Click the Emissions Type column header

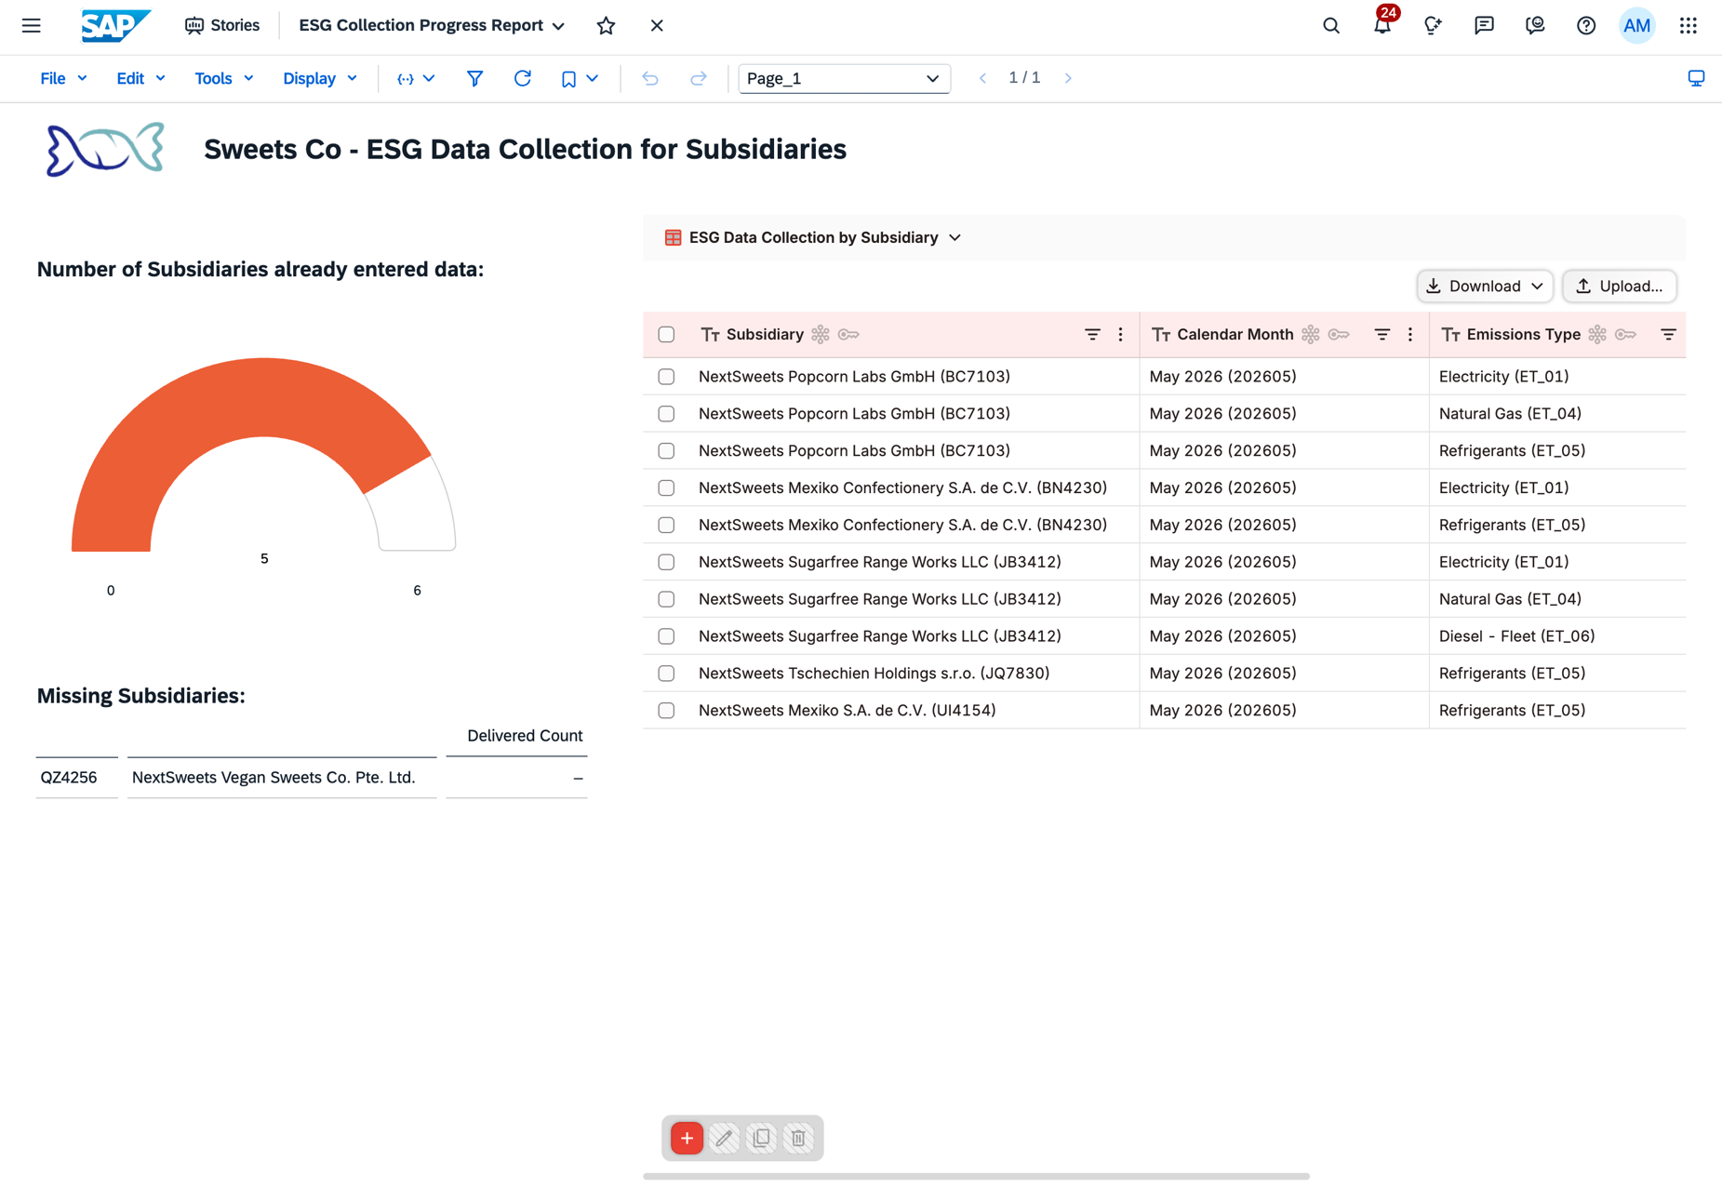click(1523, 335)
